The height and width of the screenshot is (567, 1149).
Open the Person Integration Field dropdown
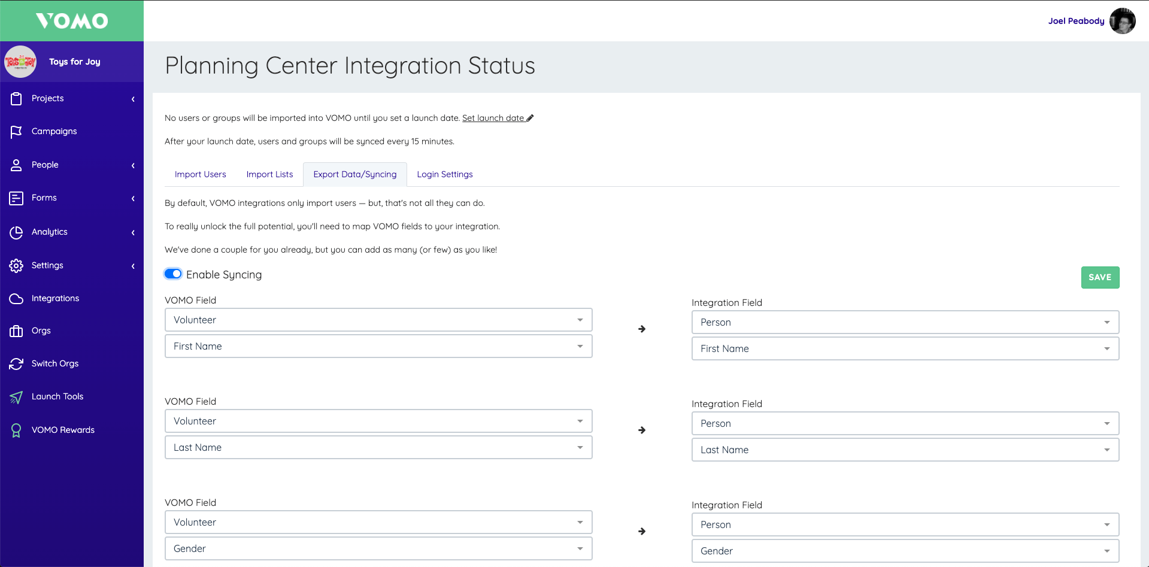tap(905, 322)
